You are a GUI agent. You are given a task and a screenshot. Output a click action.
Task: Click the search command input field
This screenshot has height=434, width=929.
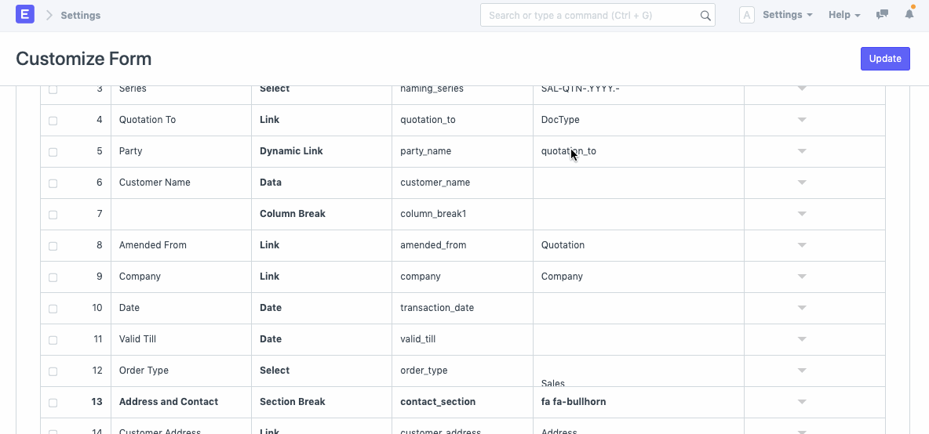[x=588, y=15]
